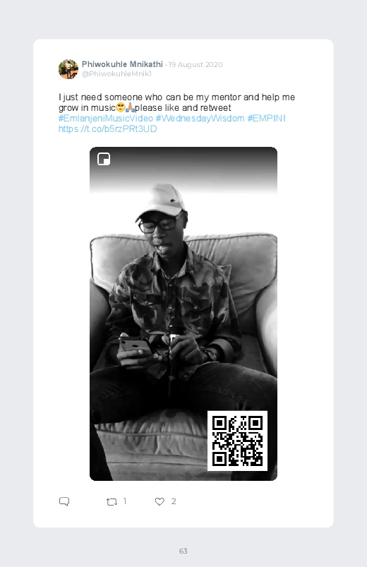Open Phiwokuhle Mnikathi's profile avatar
The height and width of the screenshot is (567, 367).
click(x=68, y=69)
